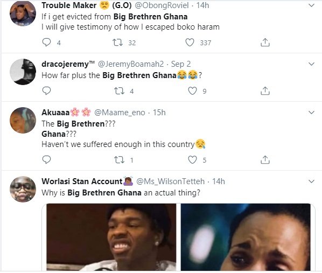Share dracojeremy's tweet
Viewport: 322px width, 273px height.
coord(265,91)
